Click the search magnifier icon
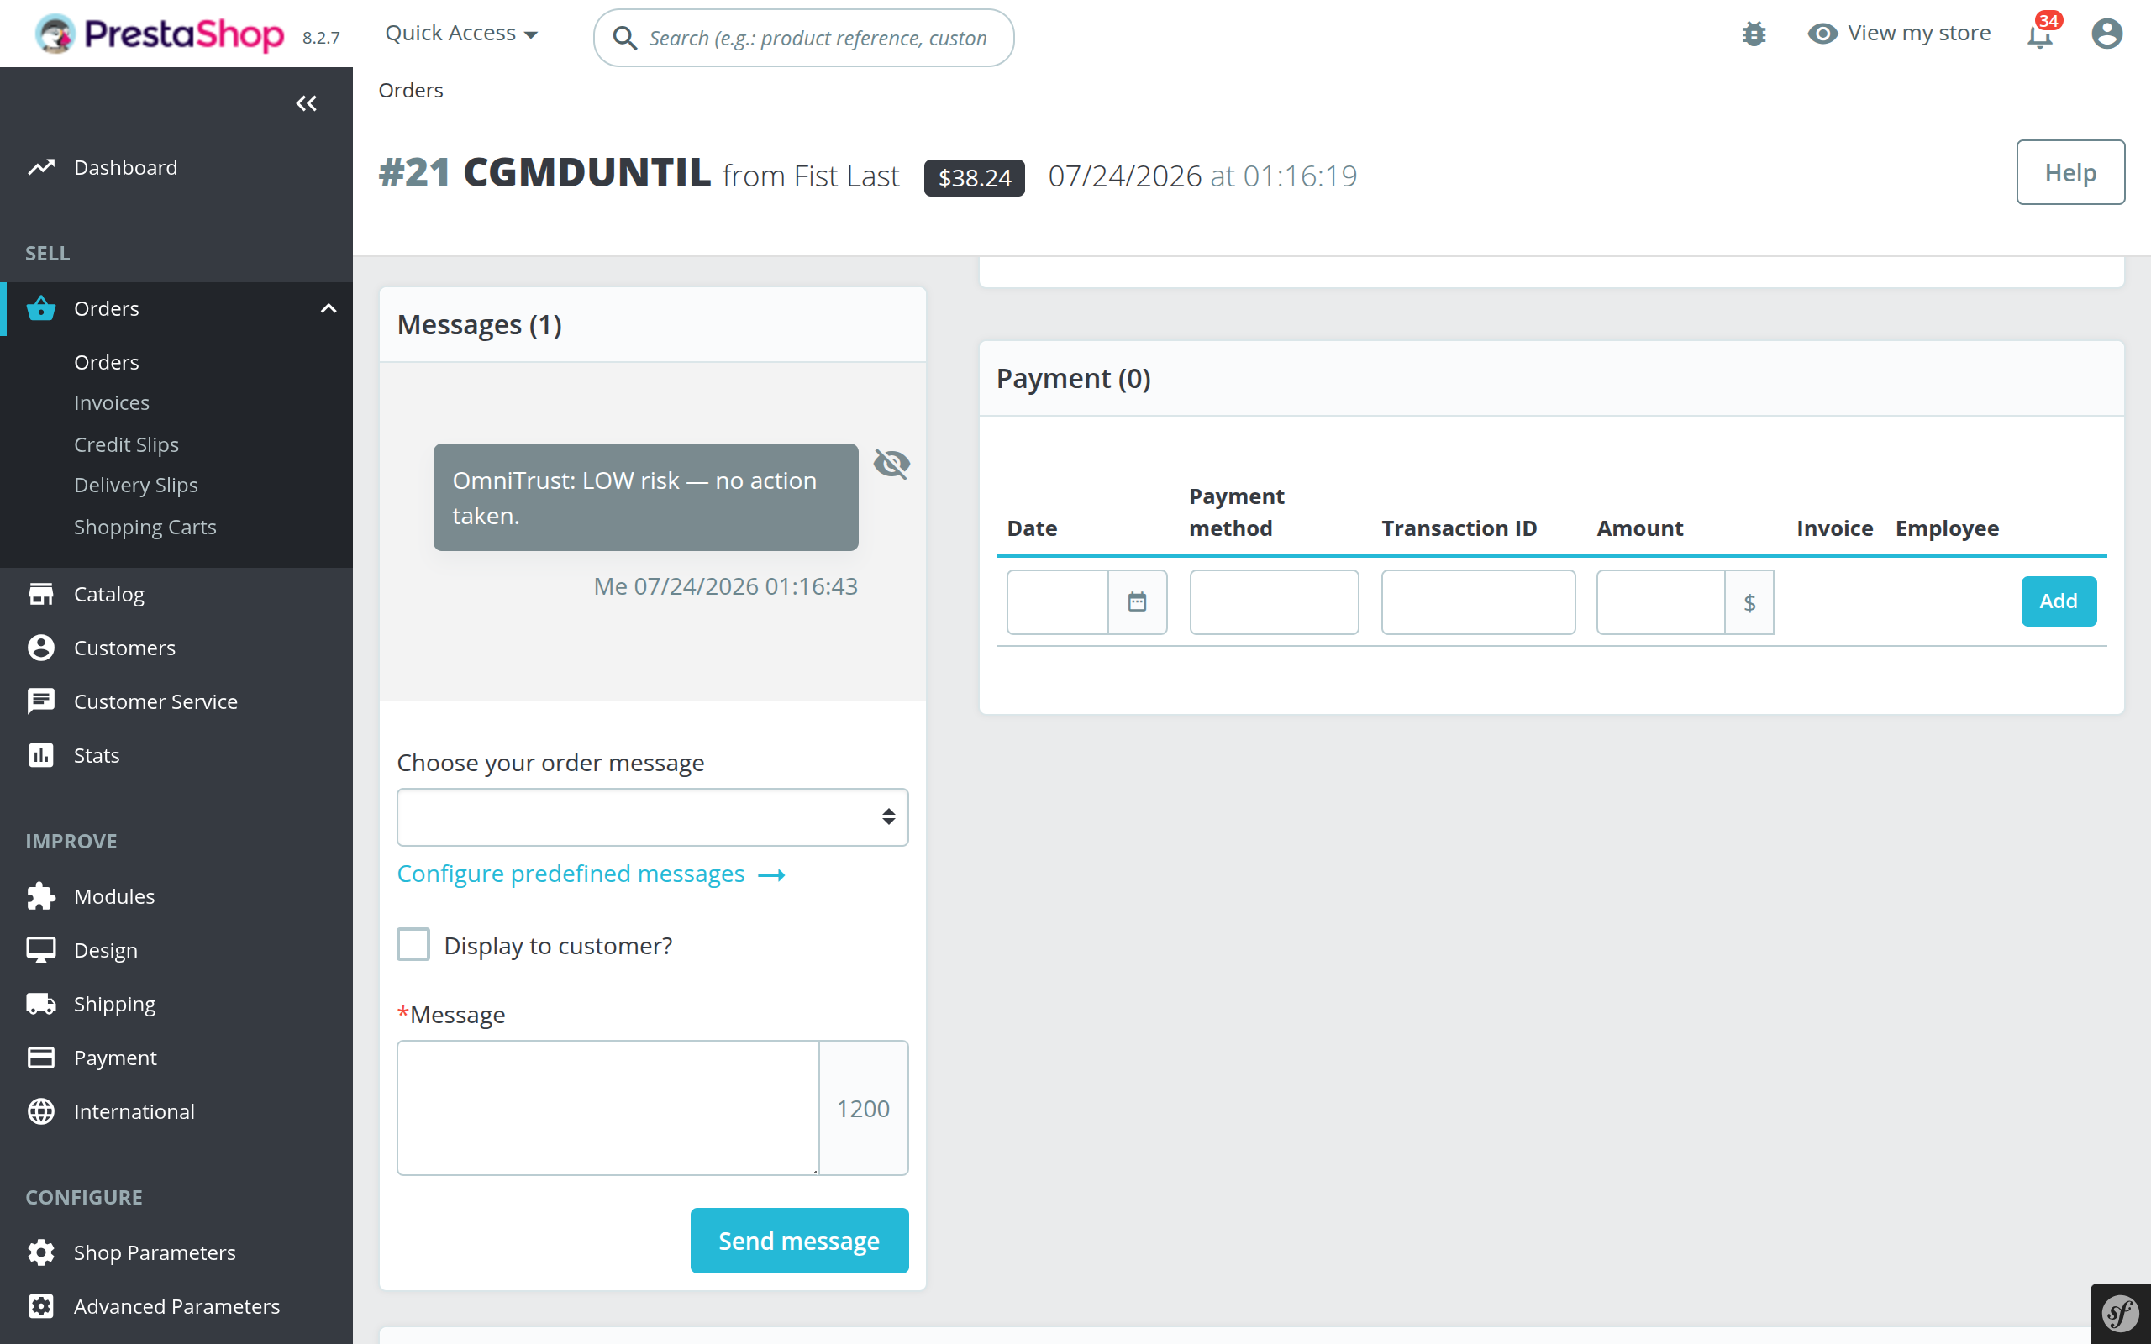 click(625, 39)
